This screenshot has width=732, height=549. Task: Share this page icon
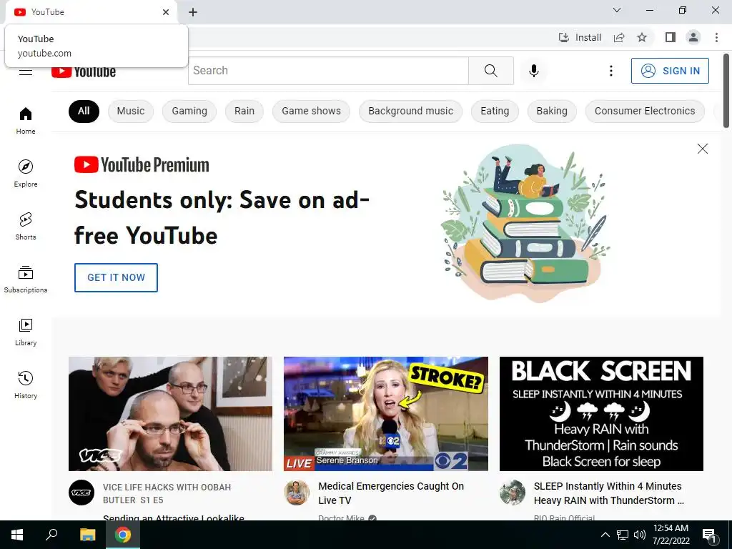[619, 37]
